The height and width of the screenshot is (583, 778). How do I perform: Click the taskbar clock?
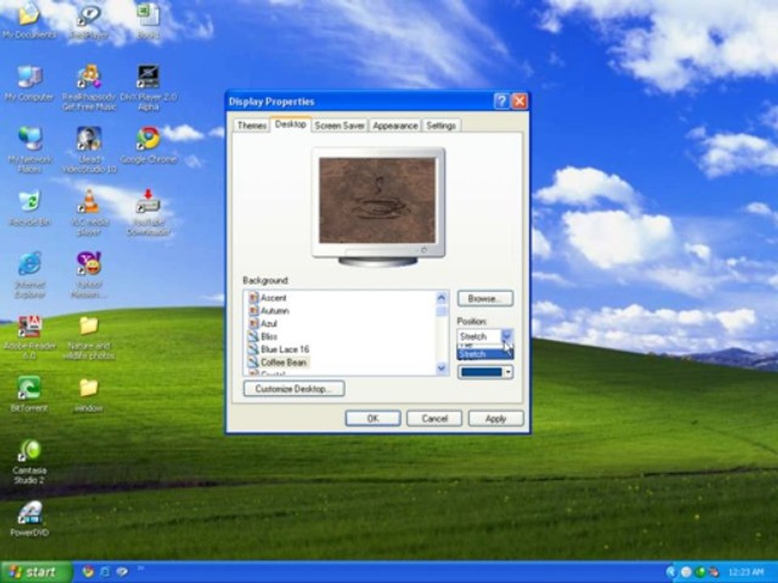pos(747,572)
